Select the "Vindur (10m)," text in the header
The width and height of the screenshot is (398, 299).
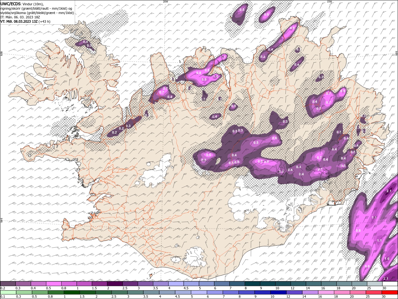point(33,4)
